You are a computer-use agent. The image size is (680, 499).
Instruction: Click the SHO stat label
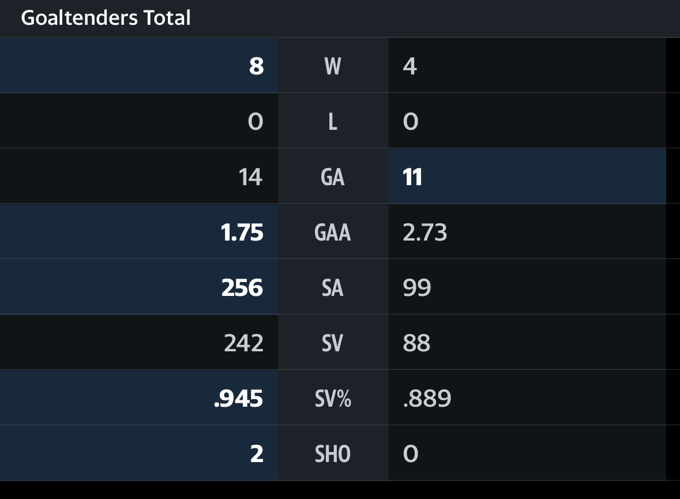[333, 454]
